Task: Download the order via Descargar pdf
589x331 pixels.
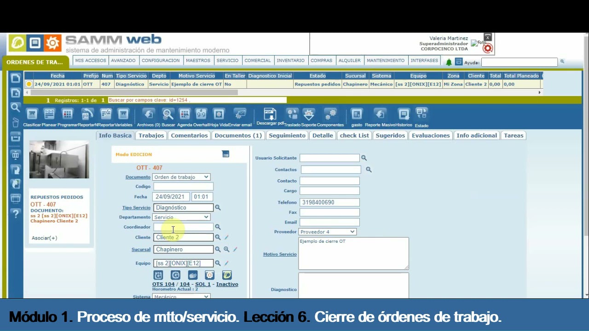Action: 270,114
